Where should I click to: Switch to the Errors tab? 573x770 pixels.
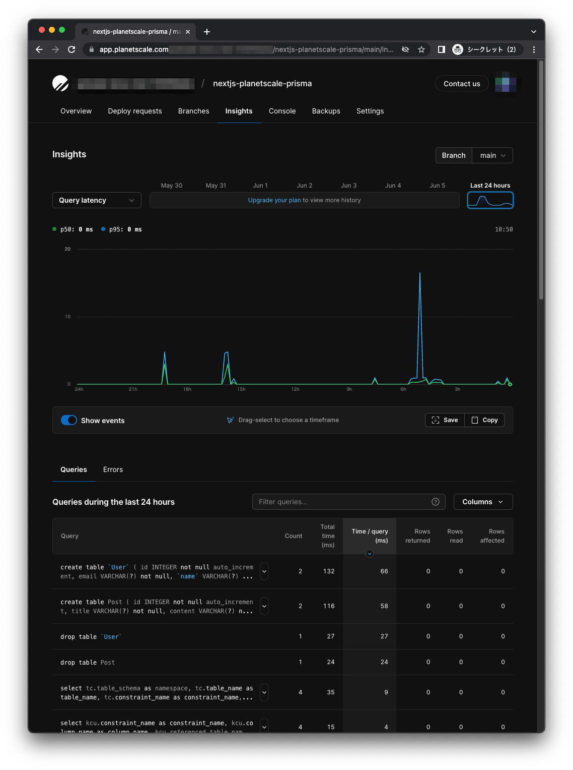pos(113,469)
